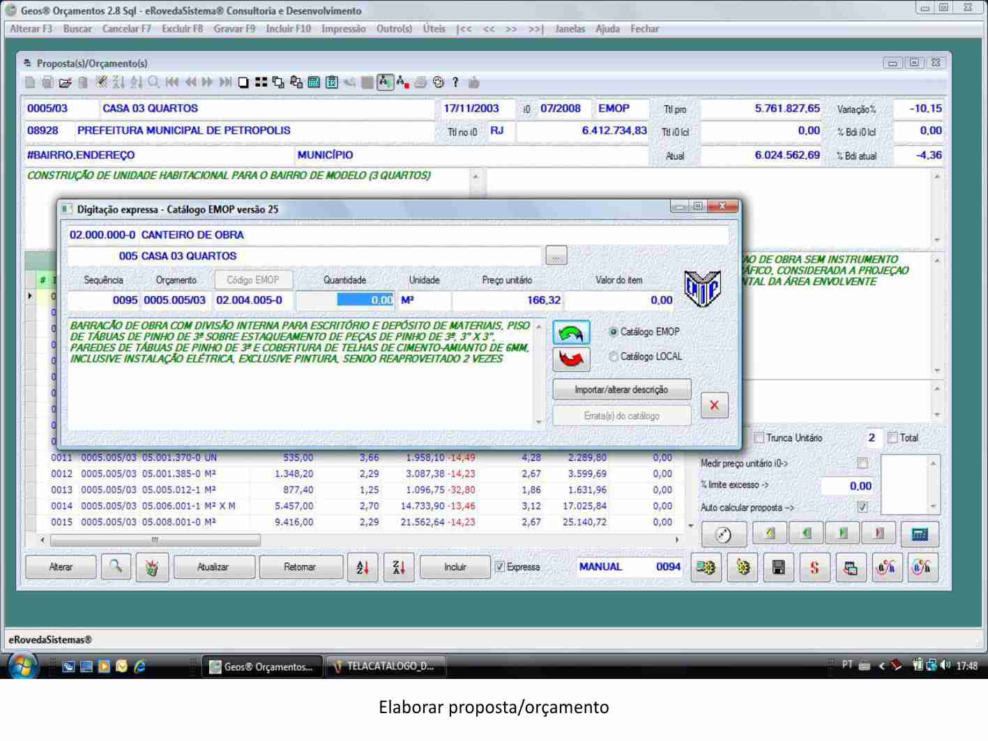988x741 pixels.
Task: Click the Internet Explorer quick launch icon
Action: pyautogui.click(x=139, y=666)
